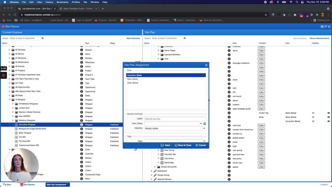Viewport: 332px width, 187px height.
Task: Select the Pie Chart BG wrapper icon
Action: [16, 141]
